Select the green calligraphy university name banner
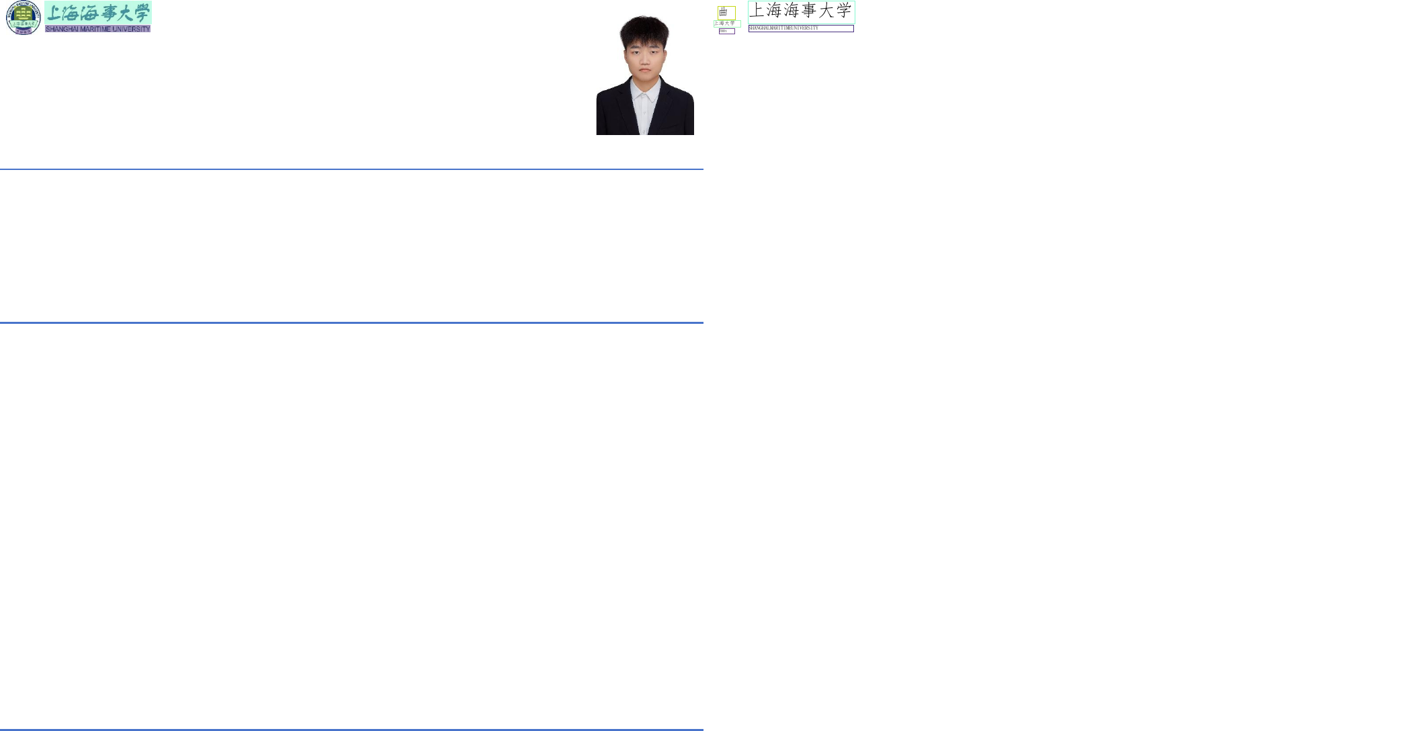Image resolution: width=1407 pixels, height=731 pixels. point(98,12)
